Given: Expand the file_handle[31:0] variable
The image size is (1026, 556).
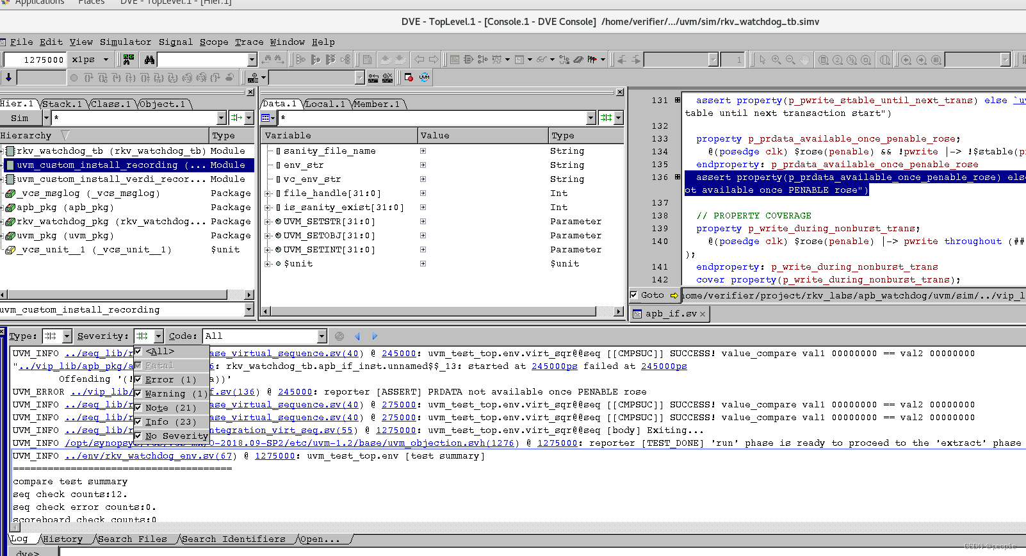Looking at the screenshot, I should (x=268, y=193).
